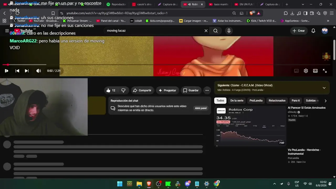Switch to the casotr's stray tab
Screen dimensions: 336x189
(142, 4)
